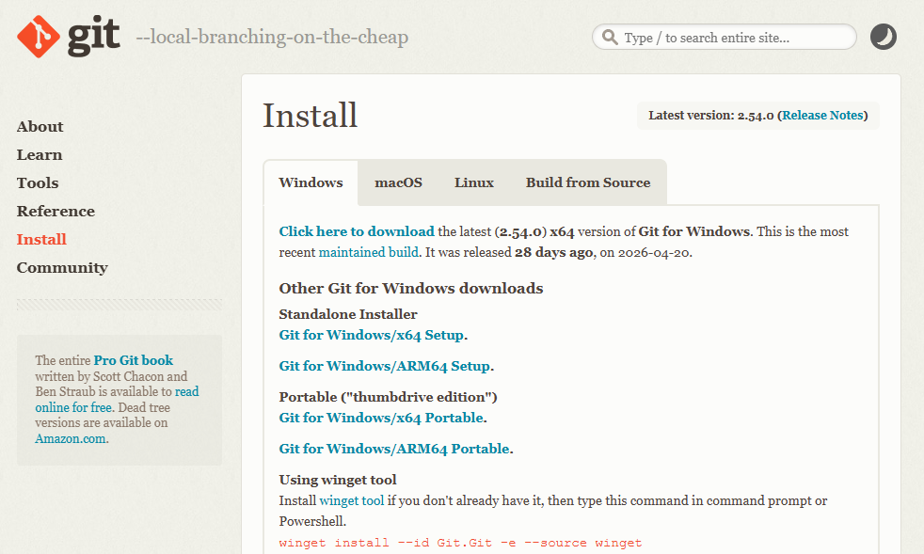The image size is (924, 554).
Task: Click the search magnifier icon
Action: point(610,37)
